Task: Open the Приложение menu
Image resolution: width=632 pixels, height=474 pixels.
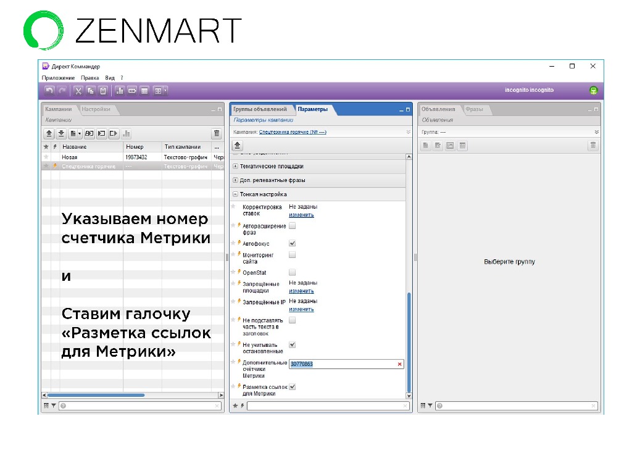Action: 58,78
